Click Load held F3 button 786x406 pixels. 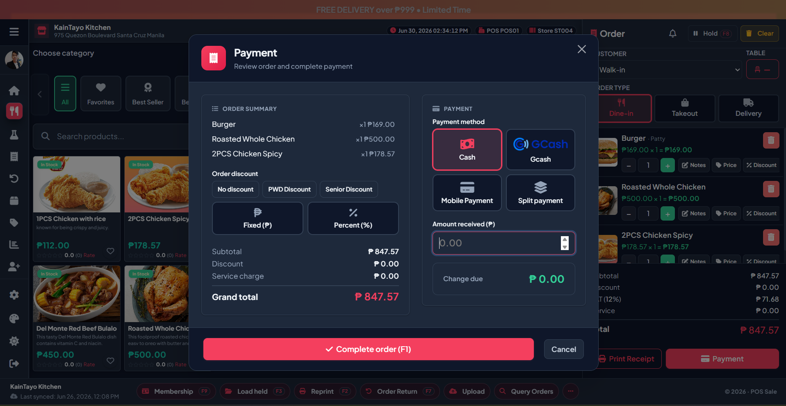tap(255, 391)
